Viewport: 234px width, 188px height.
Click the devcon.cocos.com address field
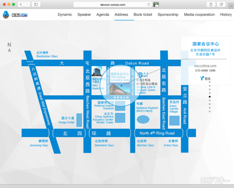coord(113,5)
